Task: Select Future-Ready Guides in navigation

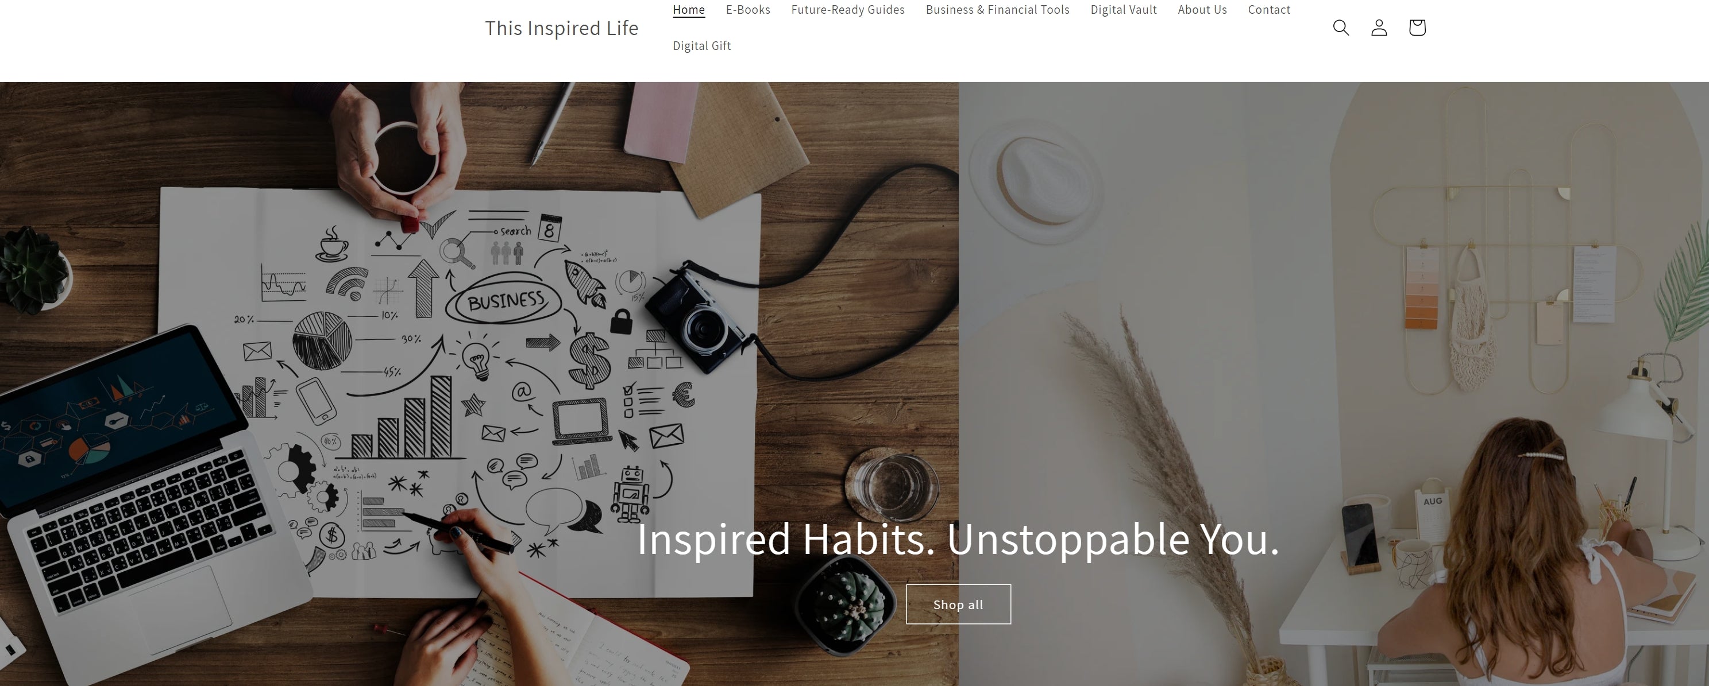Action: pos(848,9)
